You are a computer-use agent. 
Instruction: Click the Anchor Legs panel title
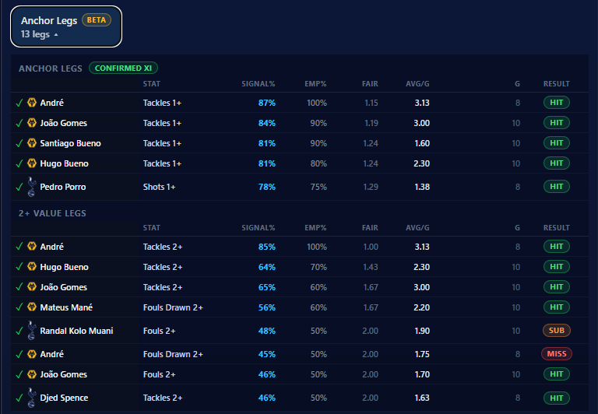click(x=49, y=20)
